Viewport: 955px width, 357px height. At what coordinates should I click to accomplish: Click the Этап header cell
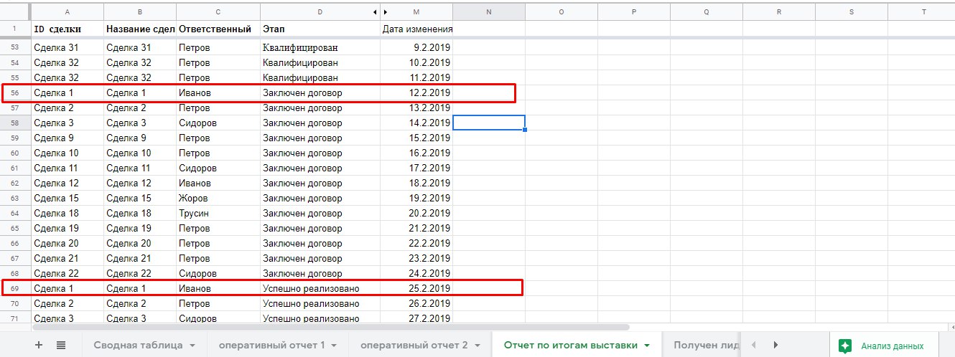pyautogui.click(x=320, y=29)
